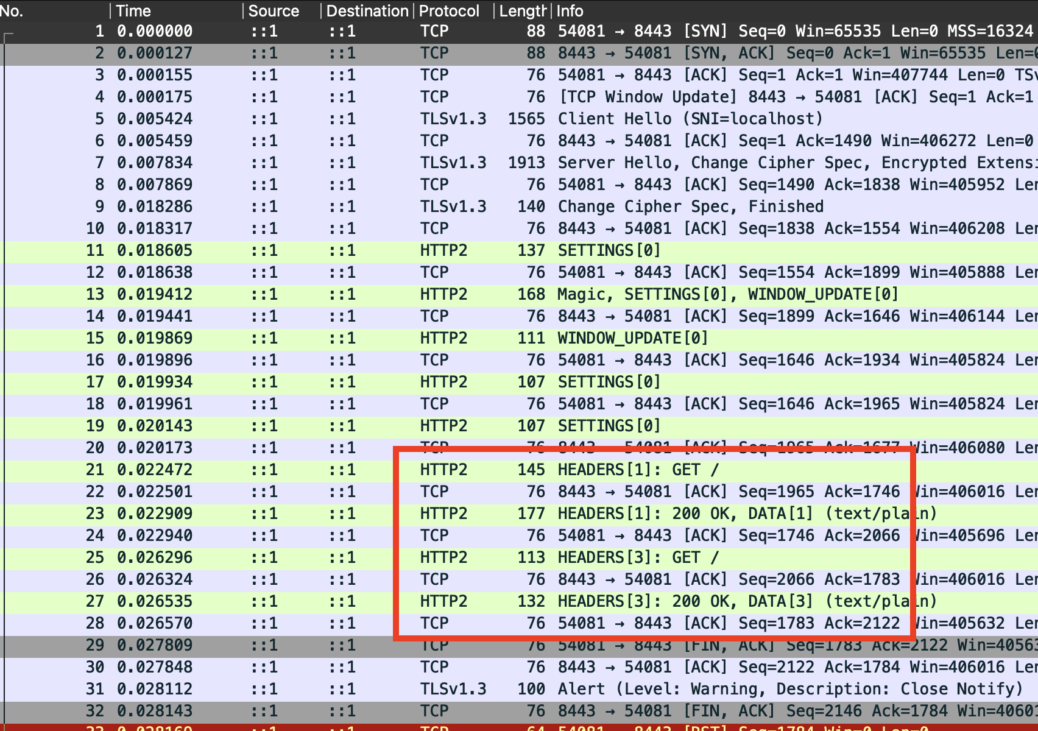Select packet 28 at time 0.026570
This screenshot has height=731, width=1038.
click(519, 623)
